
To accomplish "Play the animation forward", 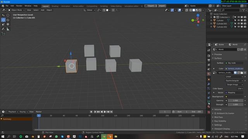I will click(x=105, y=112).
